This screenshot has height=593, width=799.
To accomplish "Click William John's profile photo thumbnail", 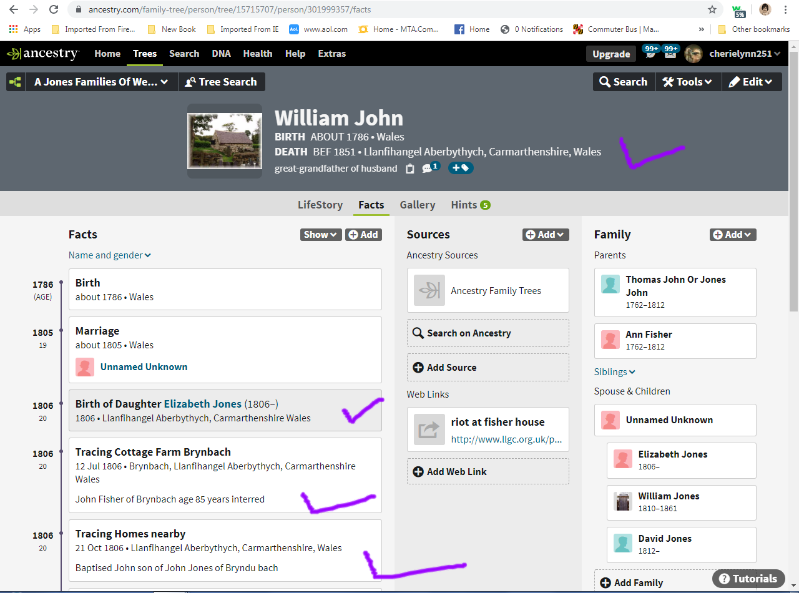I will click(x=225, y=140).
